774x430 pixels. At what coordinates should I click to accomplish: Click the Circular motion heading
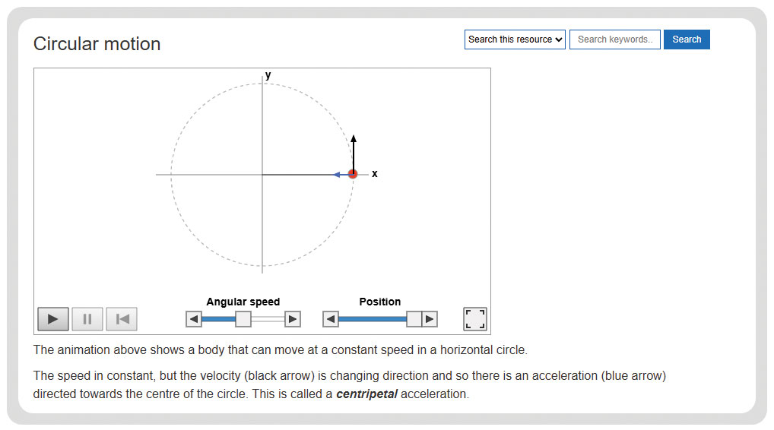pos(97,44)
